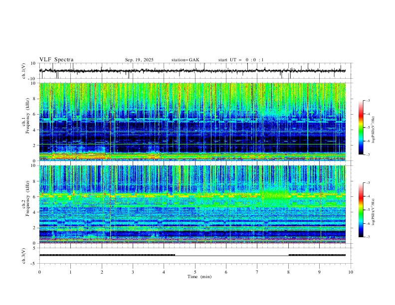The image size is (395, 305).
Task: Click the gray gap line in the ch.3 trace
Action: pyautogui.click(x=231, y=255)
